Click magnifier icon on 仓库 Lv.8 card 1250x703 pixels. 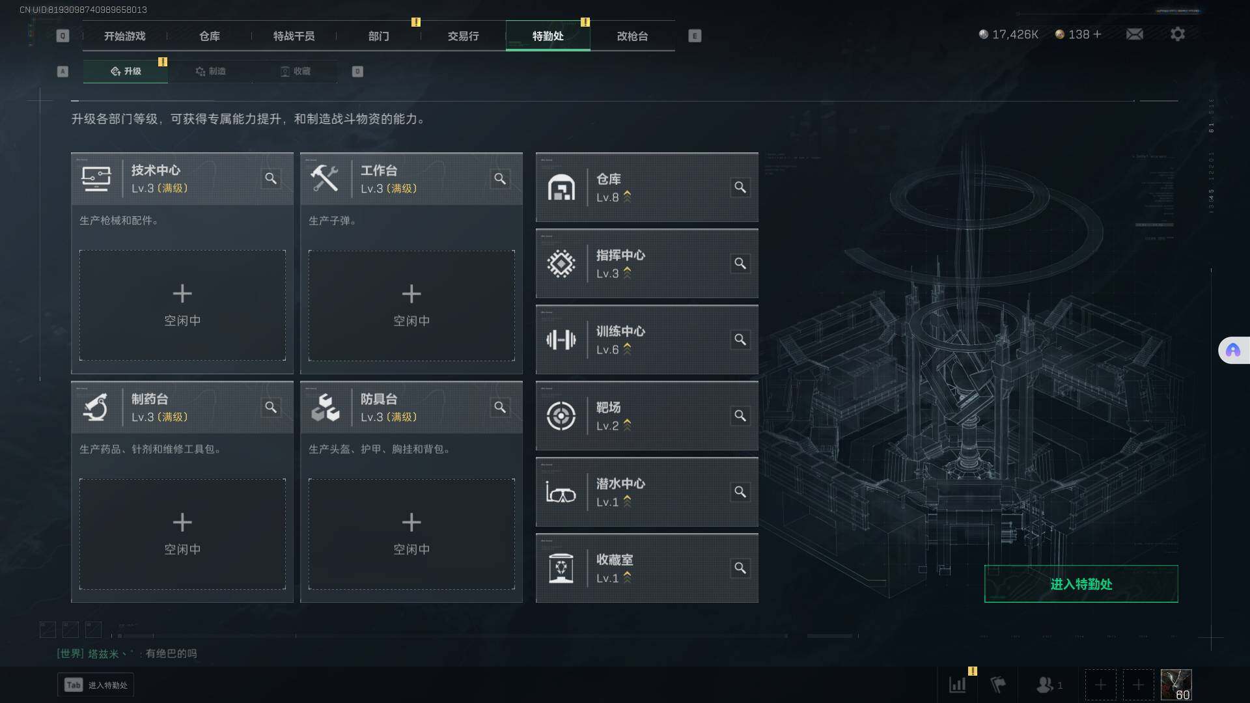[740, 187]
